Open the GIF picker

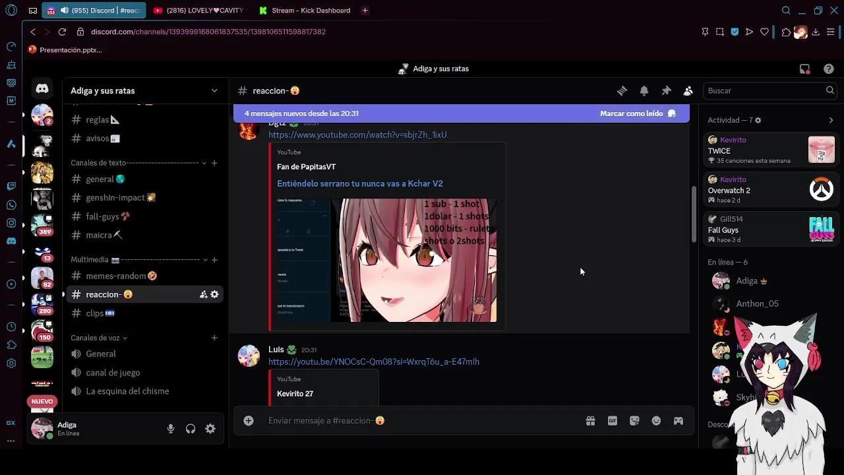[x=613, y=421]
